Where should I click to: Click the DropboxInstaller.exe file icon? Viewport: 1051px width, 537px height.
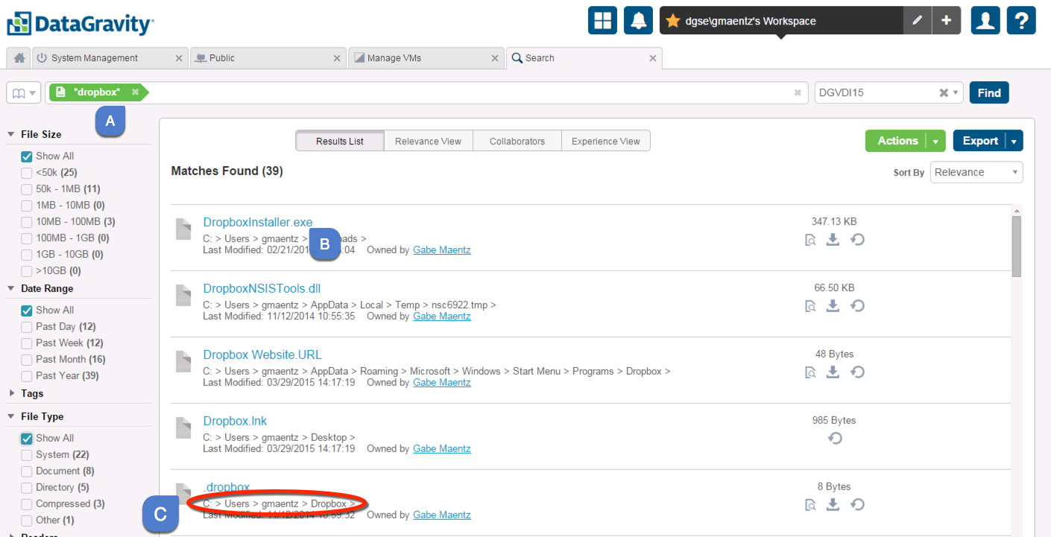183,229
